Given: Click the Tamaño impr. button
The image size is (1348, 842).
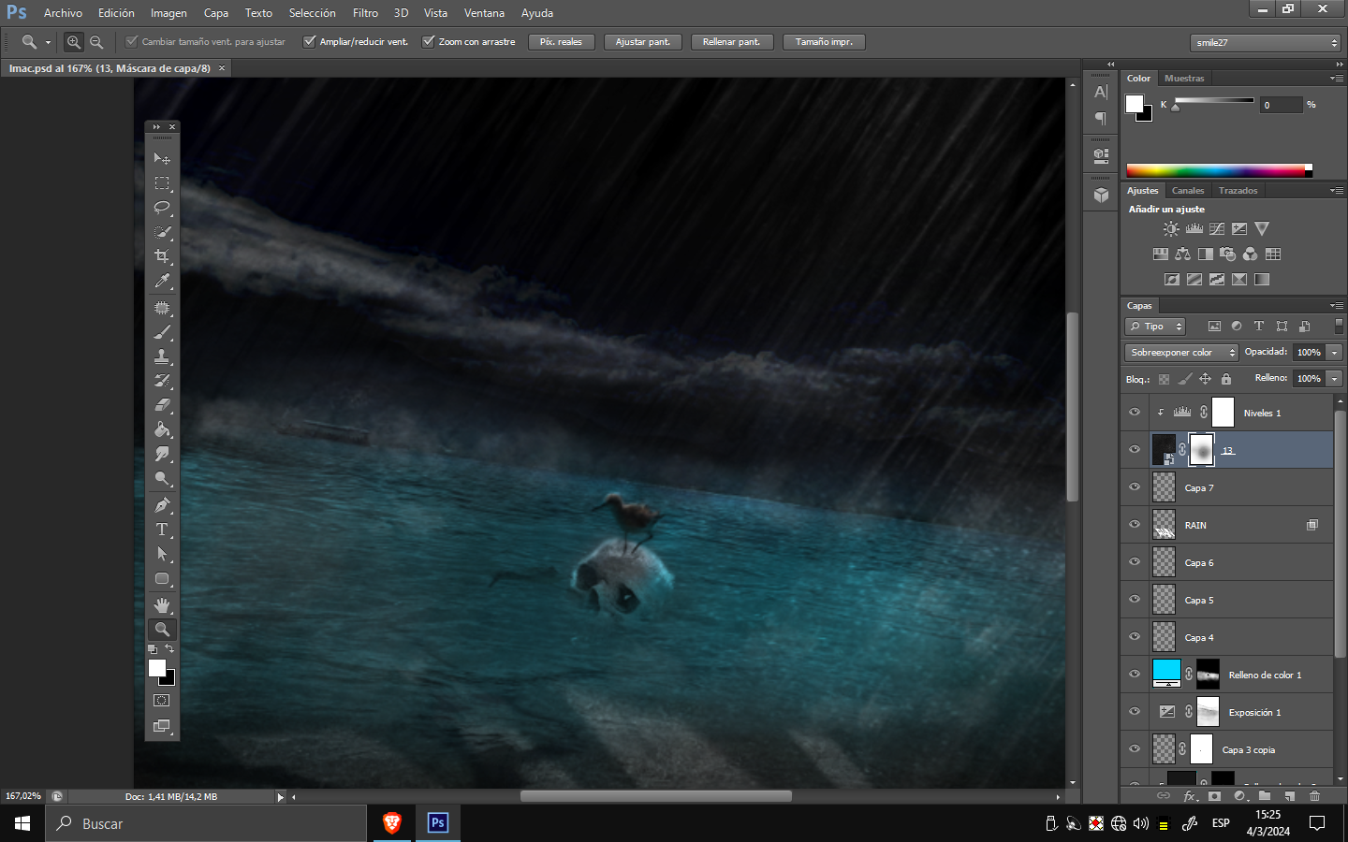Looking at the screenshot, I should point(824,42).
